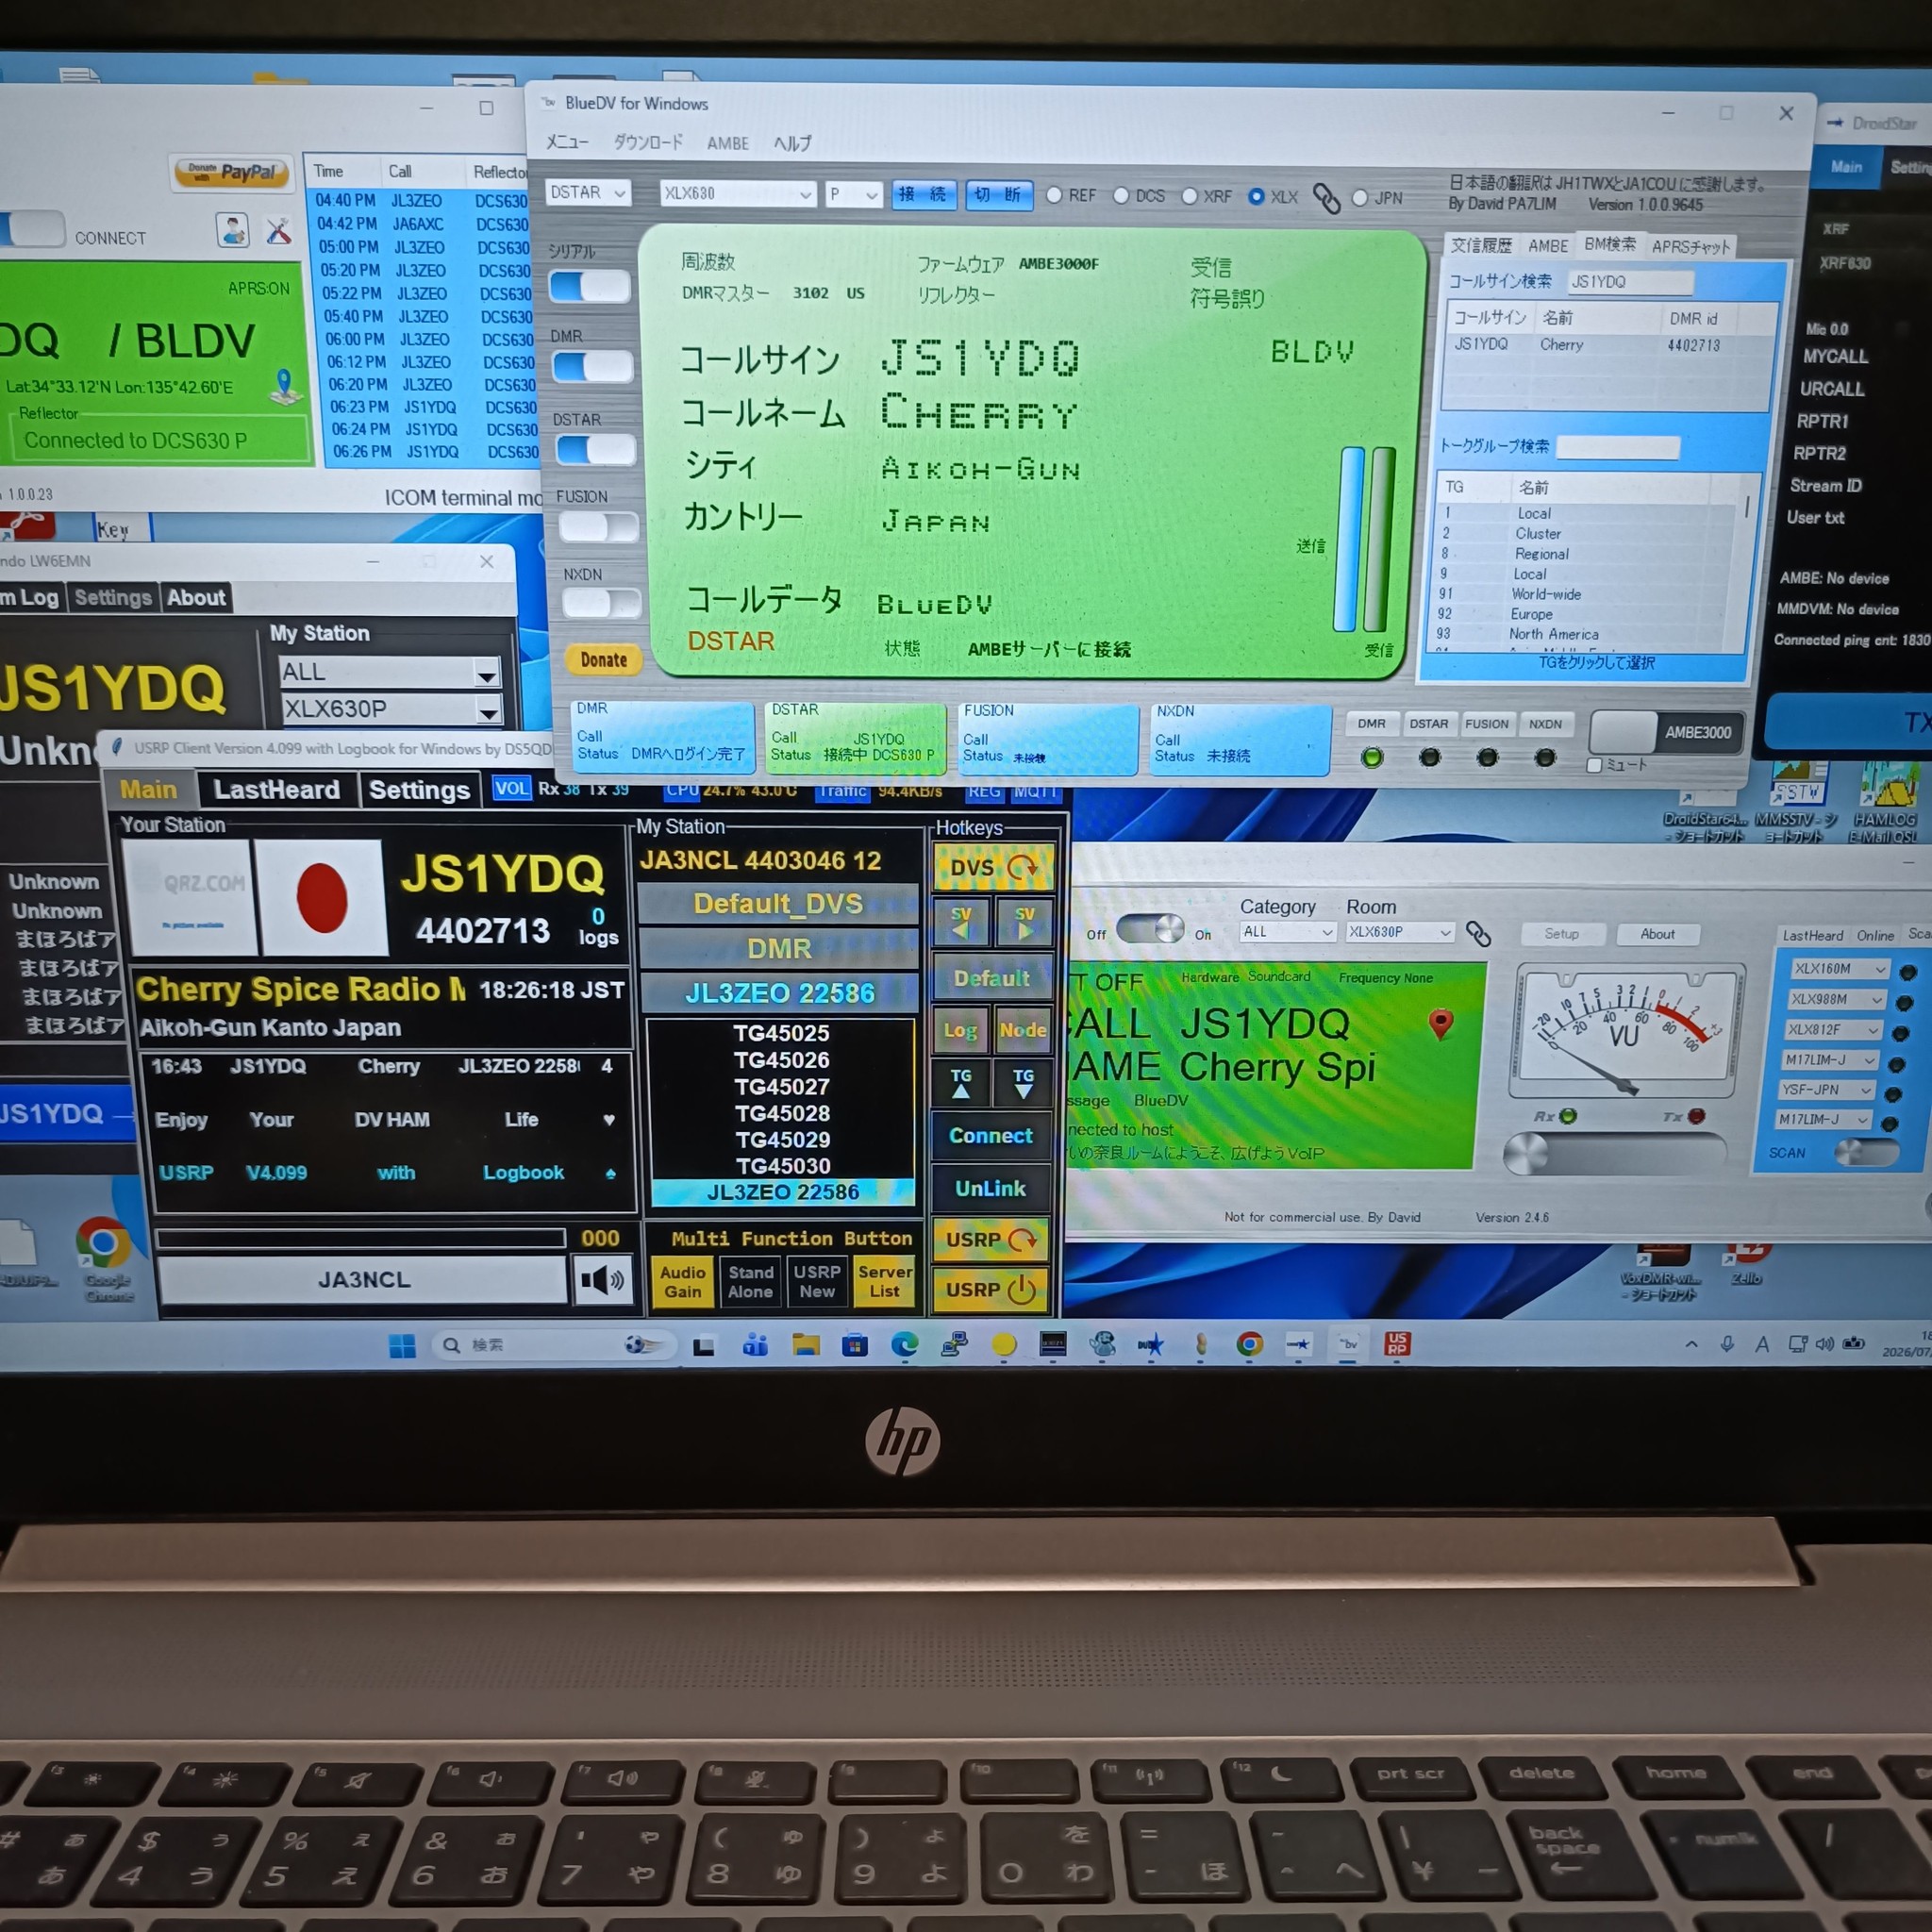Open the module P dropdown
The image size is (1932, 1932).
tap(853, 194)
